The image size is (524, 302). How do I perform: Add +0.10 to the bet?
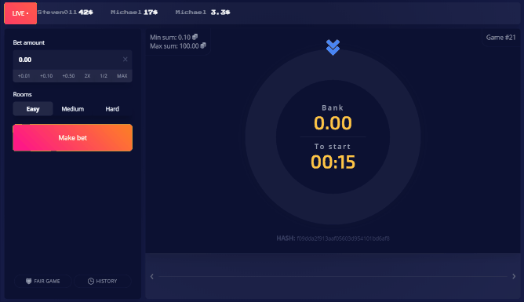(x=46, y=76)
